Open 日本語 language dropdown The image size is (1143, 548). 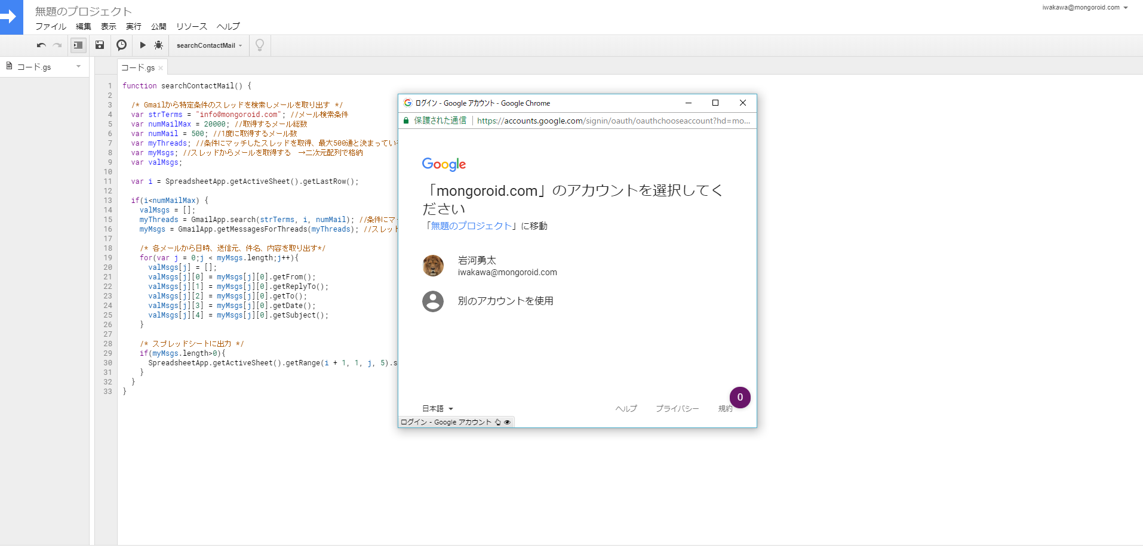pos(438,409)
